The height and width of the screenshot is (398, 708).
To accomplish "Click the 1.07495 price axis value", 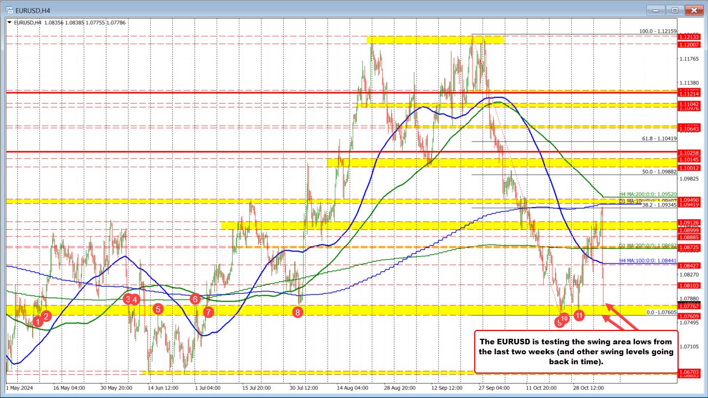I will coord(689,322).
